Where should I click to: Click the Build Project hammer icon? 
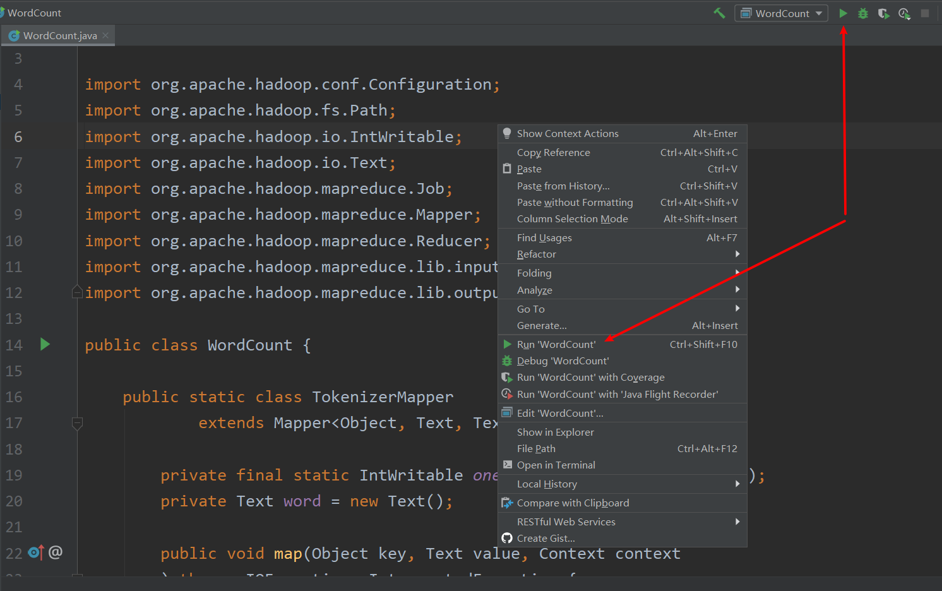[719, 13]
